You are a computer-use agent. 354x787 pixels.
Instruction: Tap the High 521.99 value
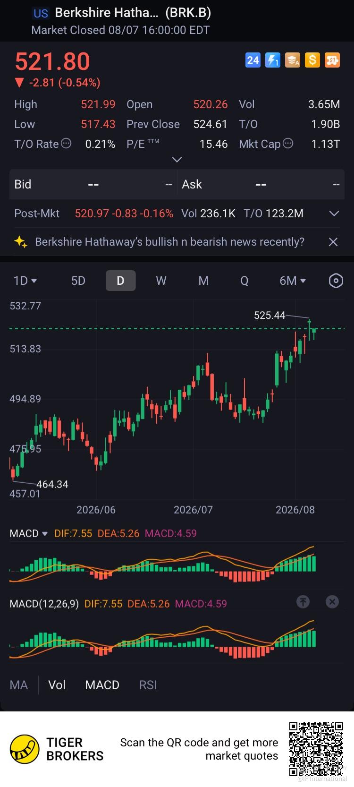[98, 104]
